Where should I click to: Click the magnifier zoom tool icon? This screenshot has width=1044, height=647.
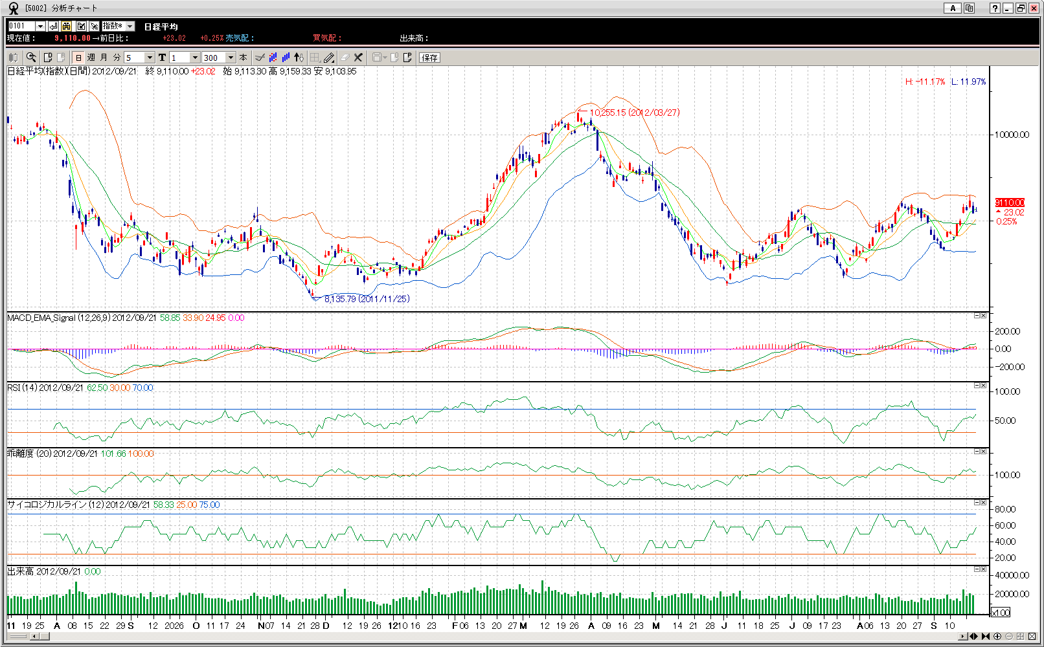31,58
